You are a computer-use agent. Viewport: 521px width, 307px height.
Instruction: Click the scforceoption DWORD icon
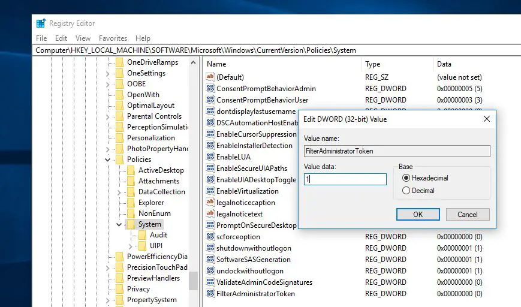(x=210, y=236)
